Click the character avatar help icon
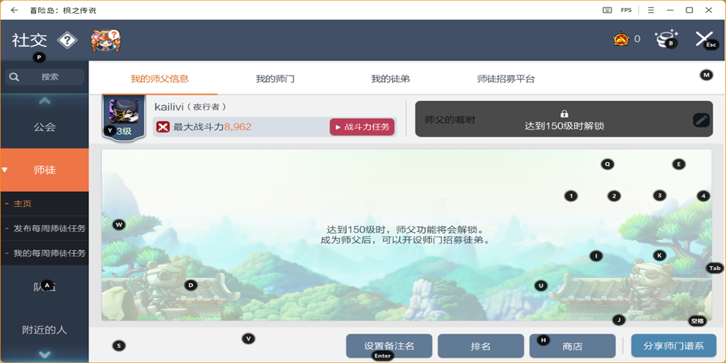Viewport: 726px width, 363px height. [x=106, y=41]
